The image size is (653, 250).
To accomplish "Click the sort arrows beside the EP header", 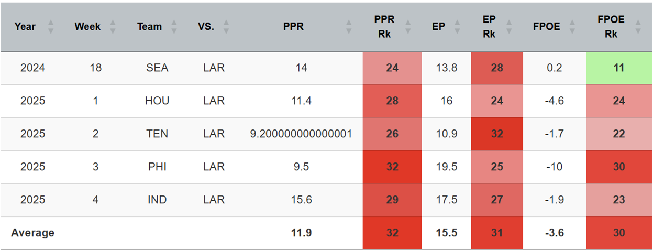I will point(456,27).
